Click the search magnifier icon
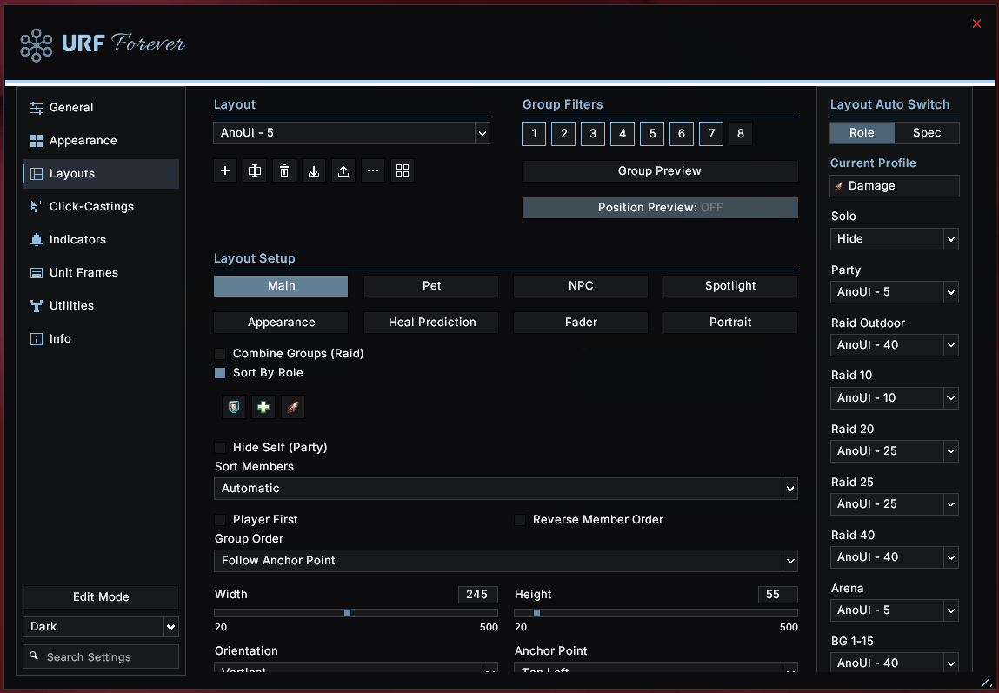Image resolution: width=999 pixels, height=693 pixels. coord(34,656)
